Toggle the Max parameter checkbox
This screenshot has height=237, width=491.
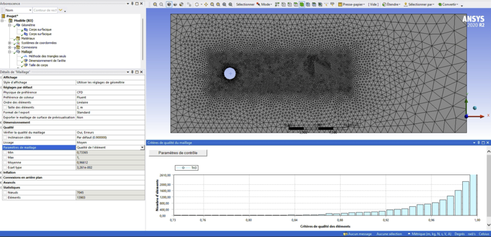[x=4, y=157]
